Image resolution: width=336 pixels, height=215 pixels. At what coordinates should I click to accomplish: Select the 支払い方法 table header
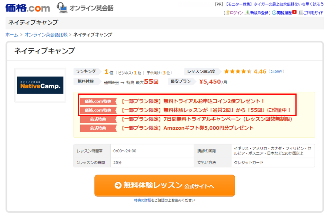coord(213,162)
